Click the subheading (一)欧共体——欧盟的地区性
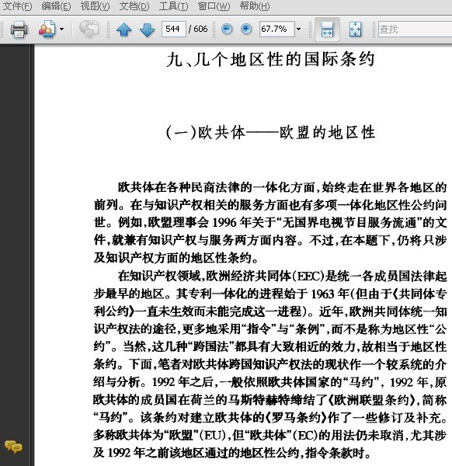 click(270, 132)
